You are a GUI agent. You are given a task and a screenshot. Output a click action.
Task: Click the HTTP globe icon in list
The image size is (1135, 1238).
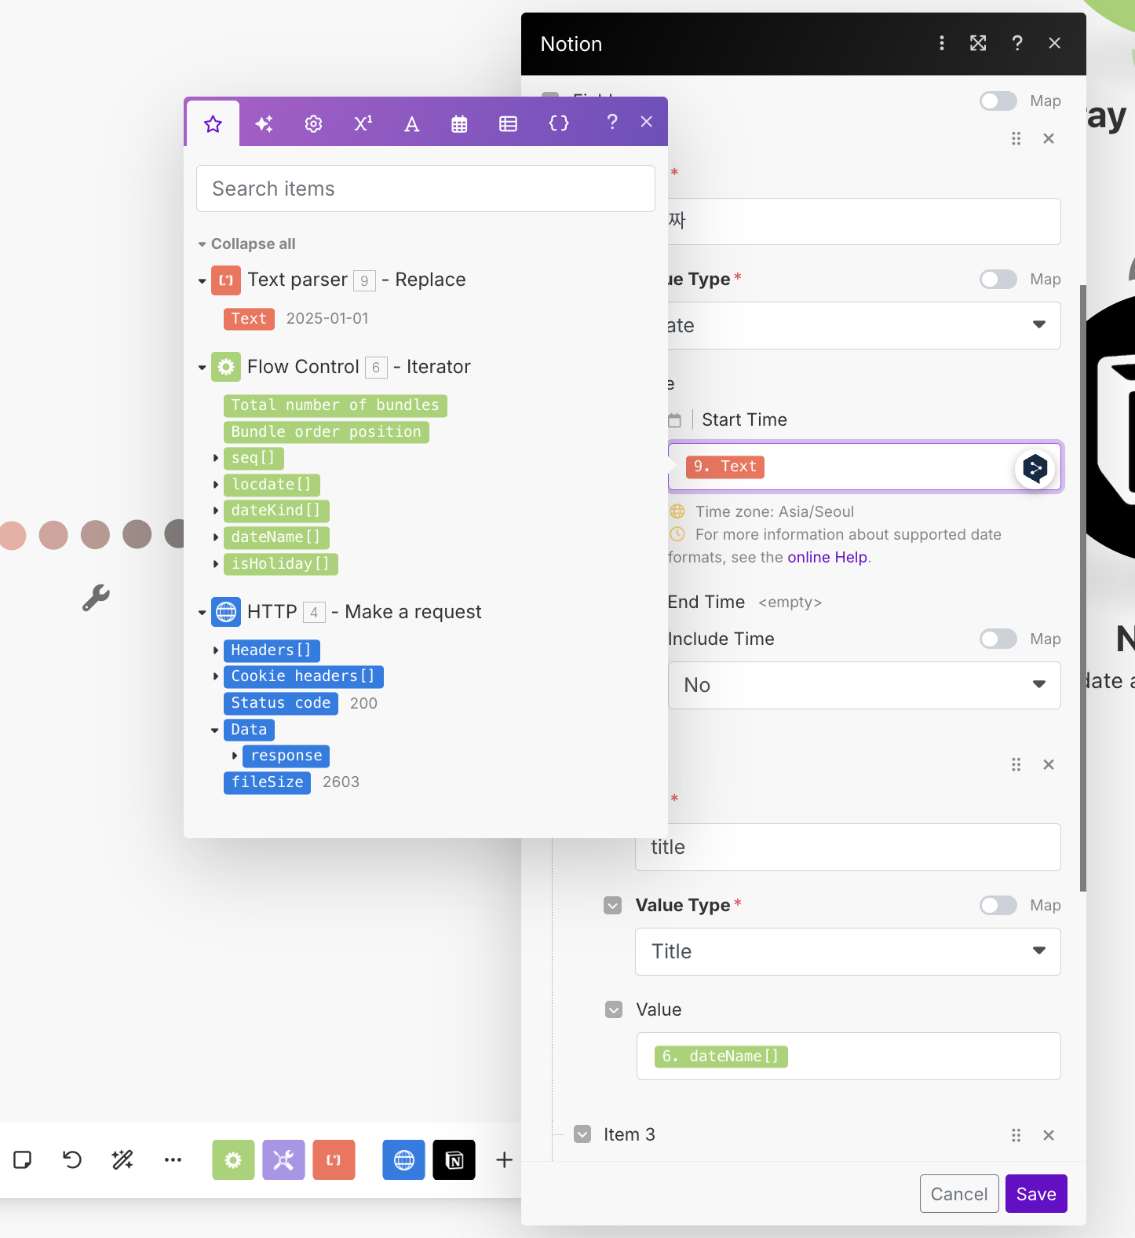point(226,612)
